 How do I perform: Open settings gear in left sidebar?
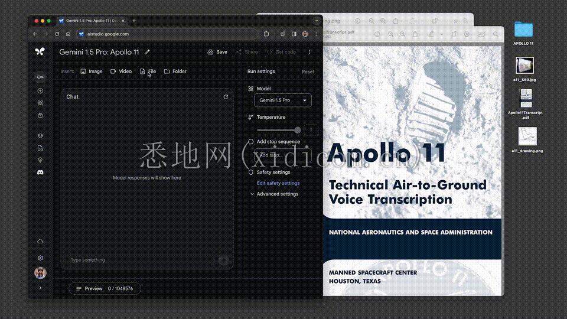[x=40, y=258]
